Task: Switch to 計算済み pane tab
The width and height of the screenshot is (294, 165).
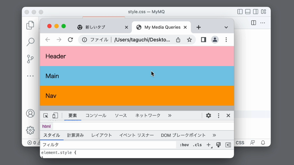Action: 75,135
